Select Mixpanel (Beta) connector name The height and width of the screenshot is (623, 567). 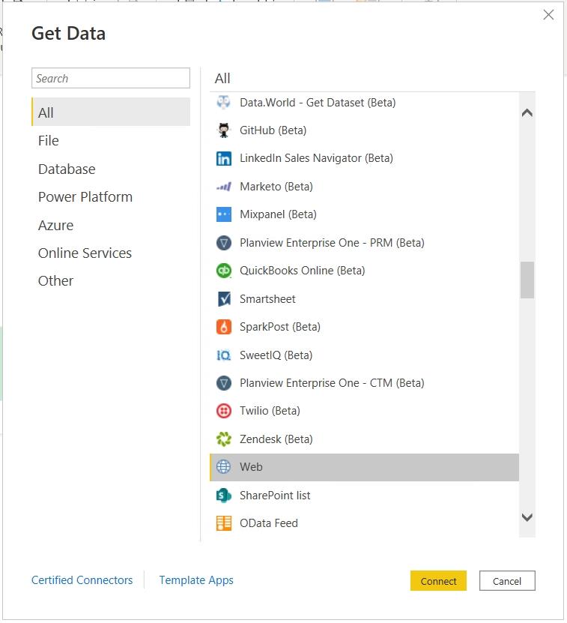click(278, 214)
